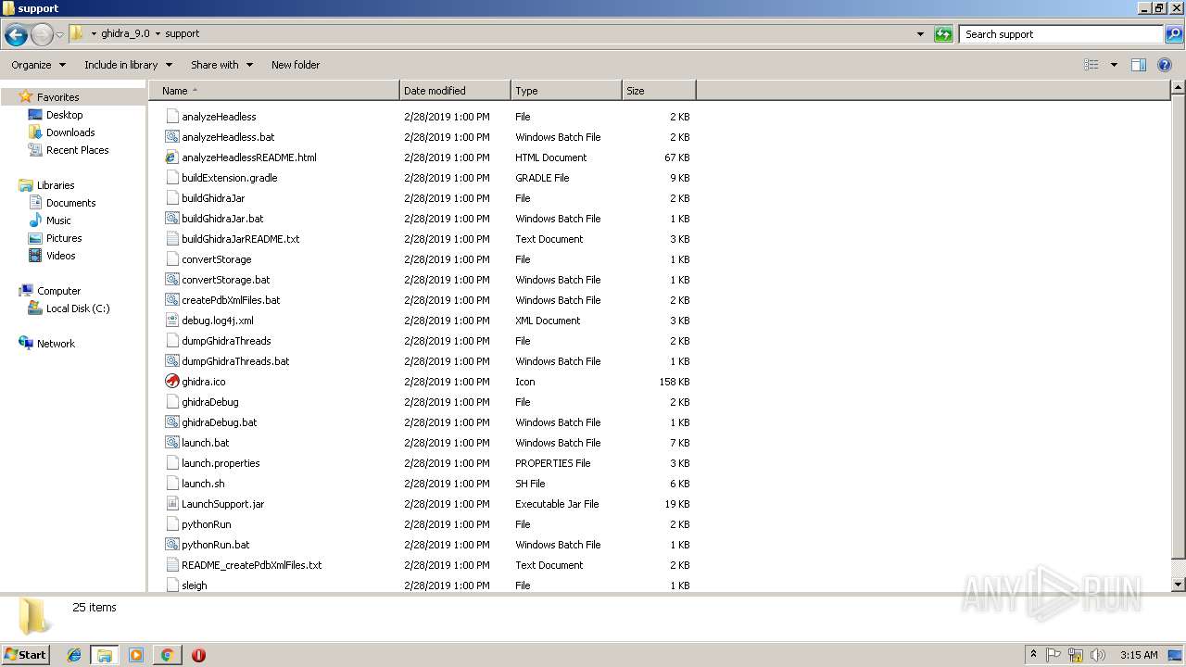Select the launch.properties file name
The image size is (1186, 667).
tap(221, 463)
